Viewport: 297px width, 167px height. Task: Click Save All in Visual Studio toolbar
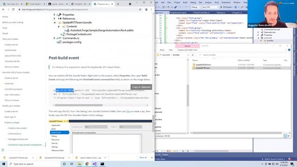[x=175, y=7]
